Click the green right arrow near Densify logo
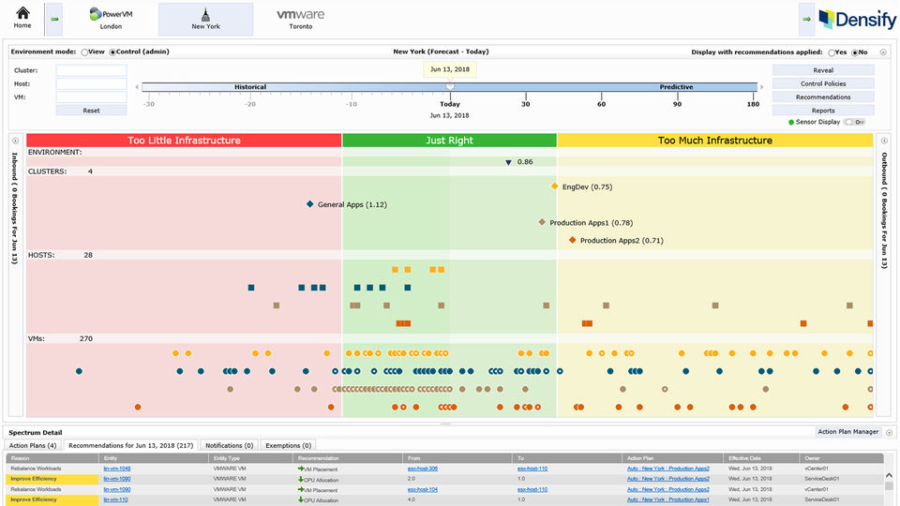Image resolution: width=900 pixels, height=506 pixels. point(806,19)
